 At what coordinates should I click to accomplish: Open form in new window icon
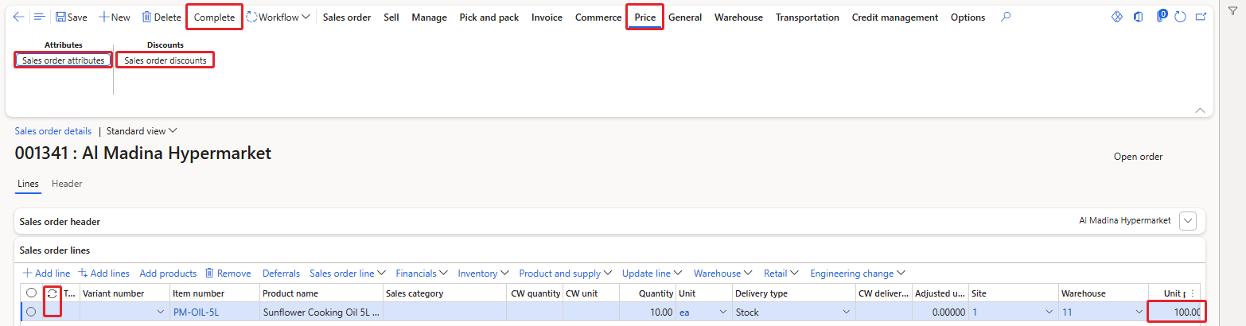1201,17
